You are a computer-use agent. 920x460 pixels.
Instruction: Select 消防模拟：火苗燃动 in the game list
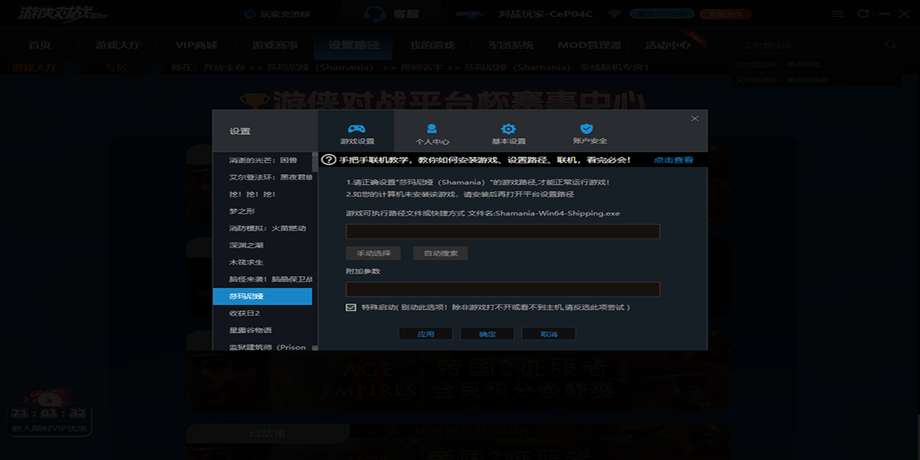(x=262, y=228)
